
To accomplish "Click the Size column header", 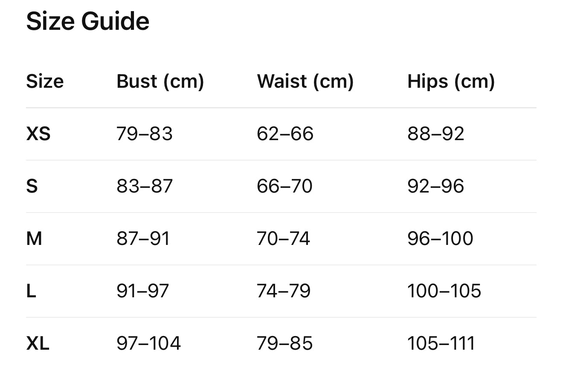I will pos(45,81).
